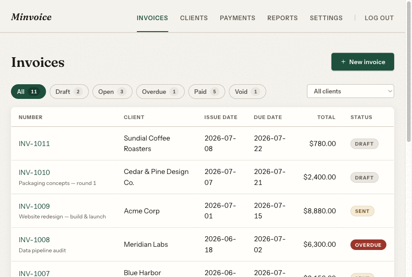Click the Client column header
The image size is (412, 277).
coord(134,117)
